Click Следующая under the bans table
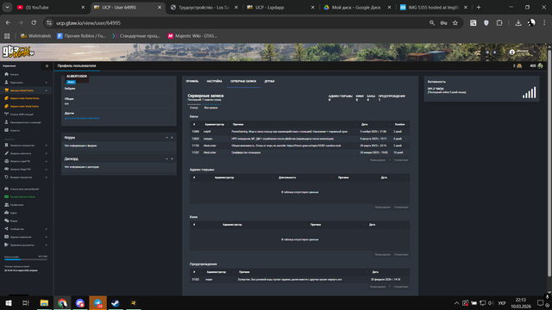 coord(401,160)
